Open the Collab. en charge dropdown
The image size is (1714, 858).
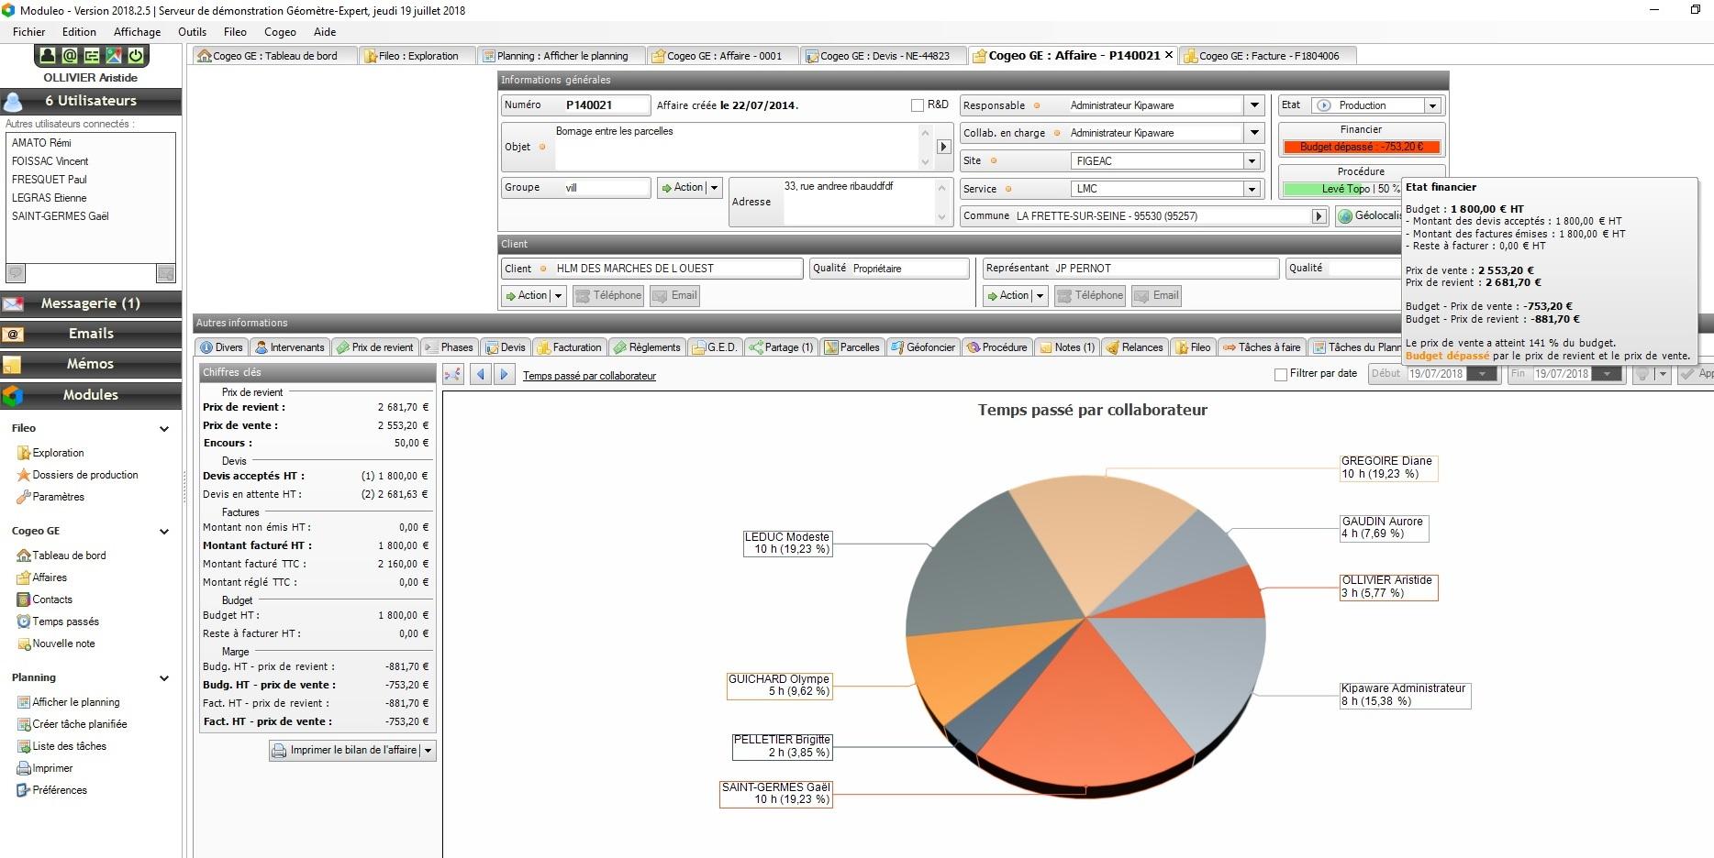tap(1254, 133)
